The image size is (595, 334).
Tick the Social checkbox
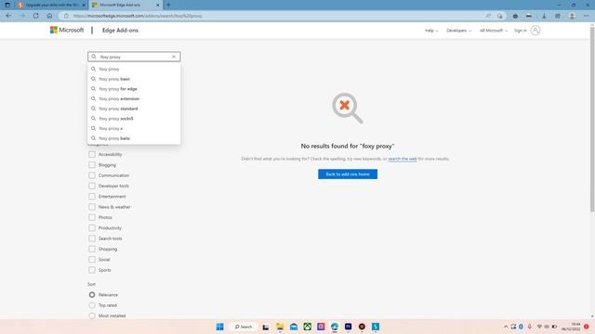(x=92, y=260)
